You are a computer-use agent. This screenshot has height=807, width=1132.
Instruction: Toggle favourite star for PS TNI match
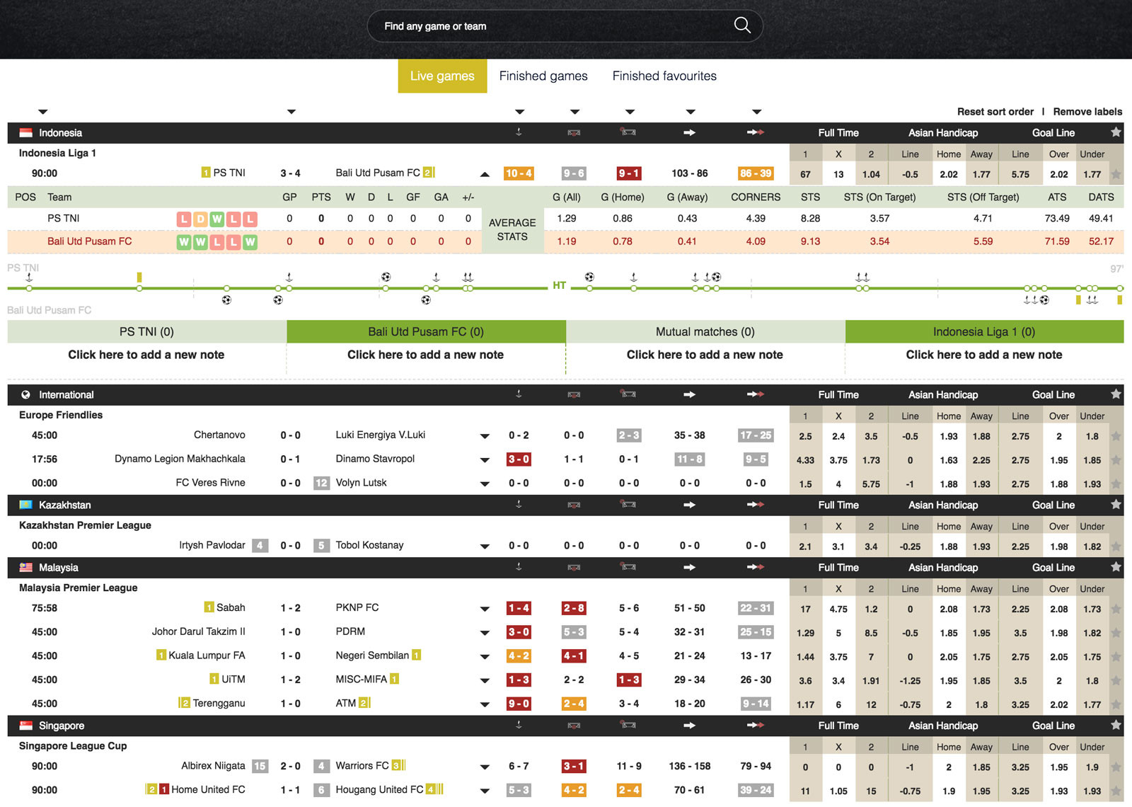tap(1116, 174)
